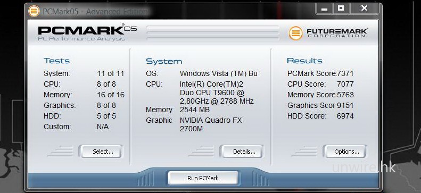The width and height of the screenshot is (421, 193).
Task: Click the PCMark05 title bar icon
Action: point(34,11)
